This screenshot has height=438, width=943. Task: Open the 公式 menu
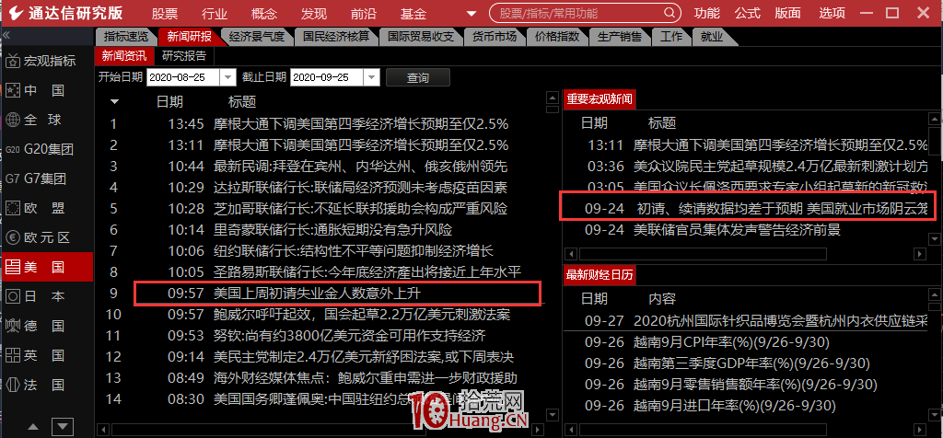pos(748,13)
